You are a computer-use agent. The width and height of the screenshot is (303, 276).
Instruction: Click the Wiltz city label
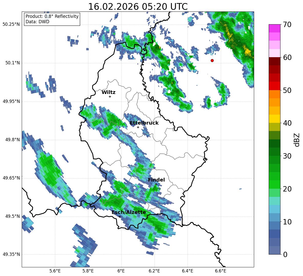(x=109, y=92)
